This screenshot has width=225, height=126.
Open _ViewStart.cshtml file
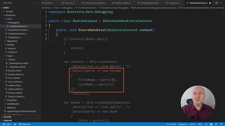click(x=17, y=67)
